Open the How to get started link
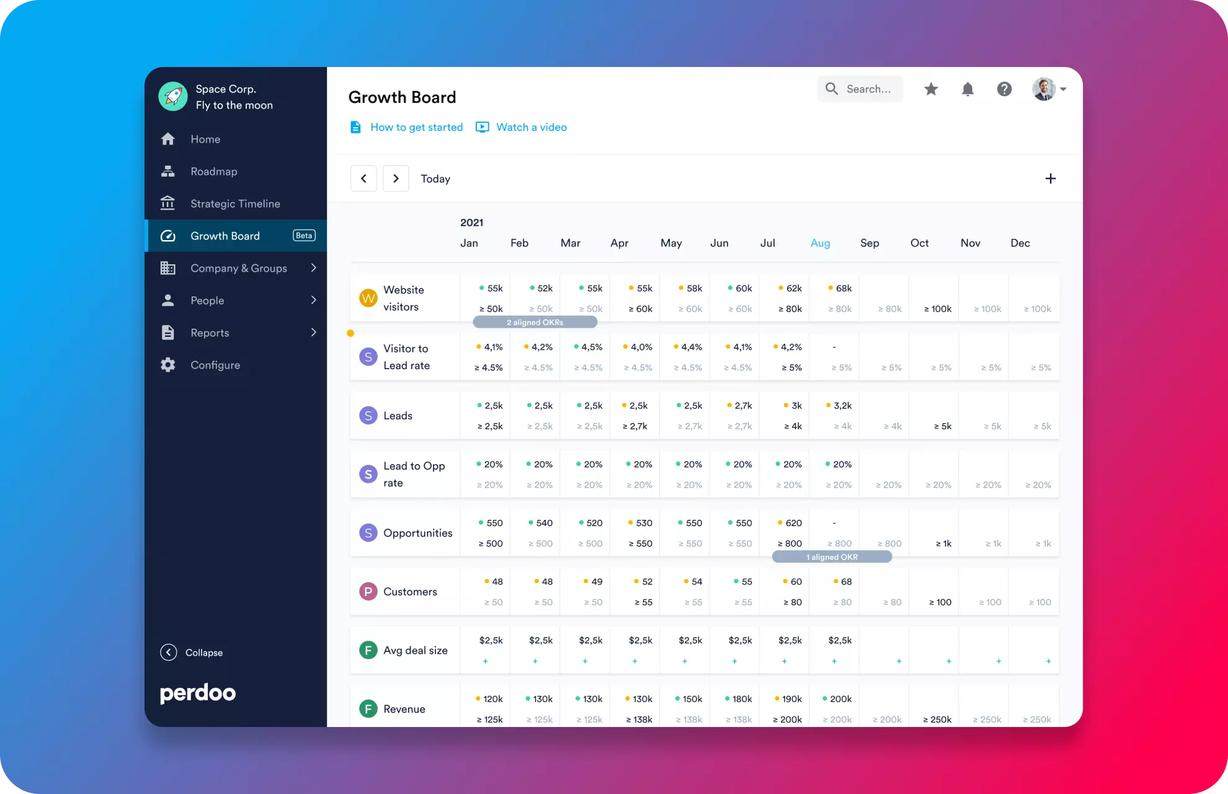 [x=416, y=127]
